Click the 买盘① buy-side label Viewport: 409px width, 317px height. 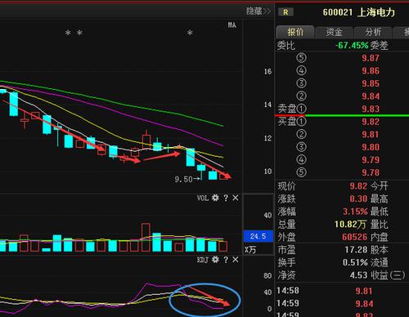[292, 122]
